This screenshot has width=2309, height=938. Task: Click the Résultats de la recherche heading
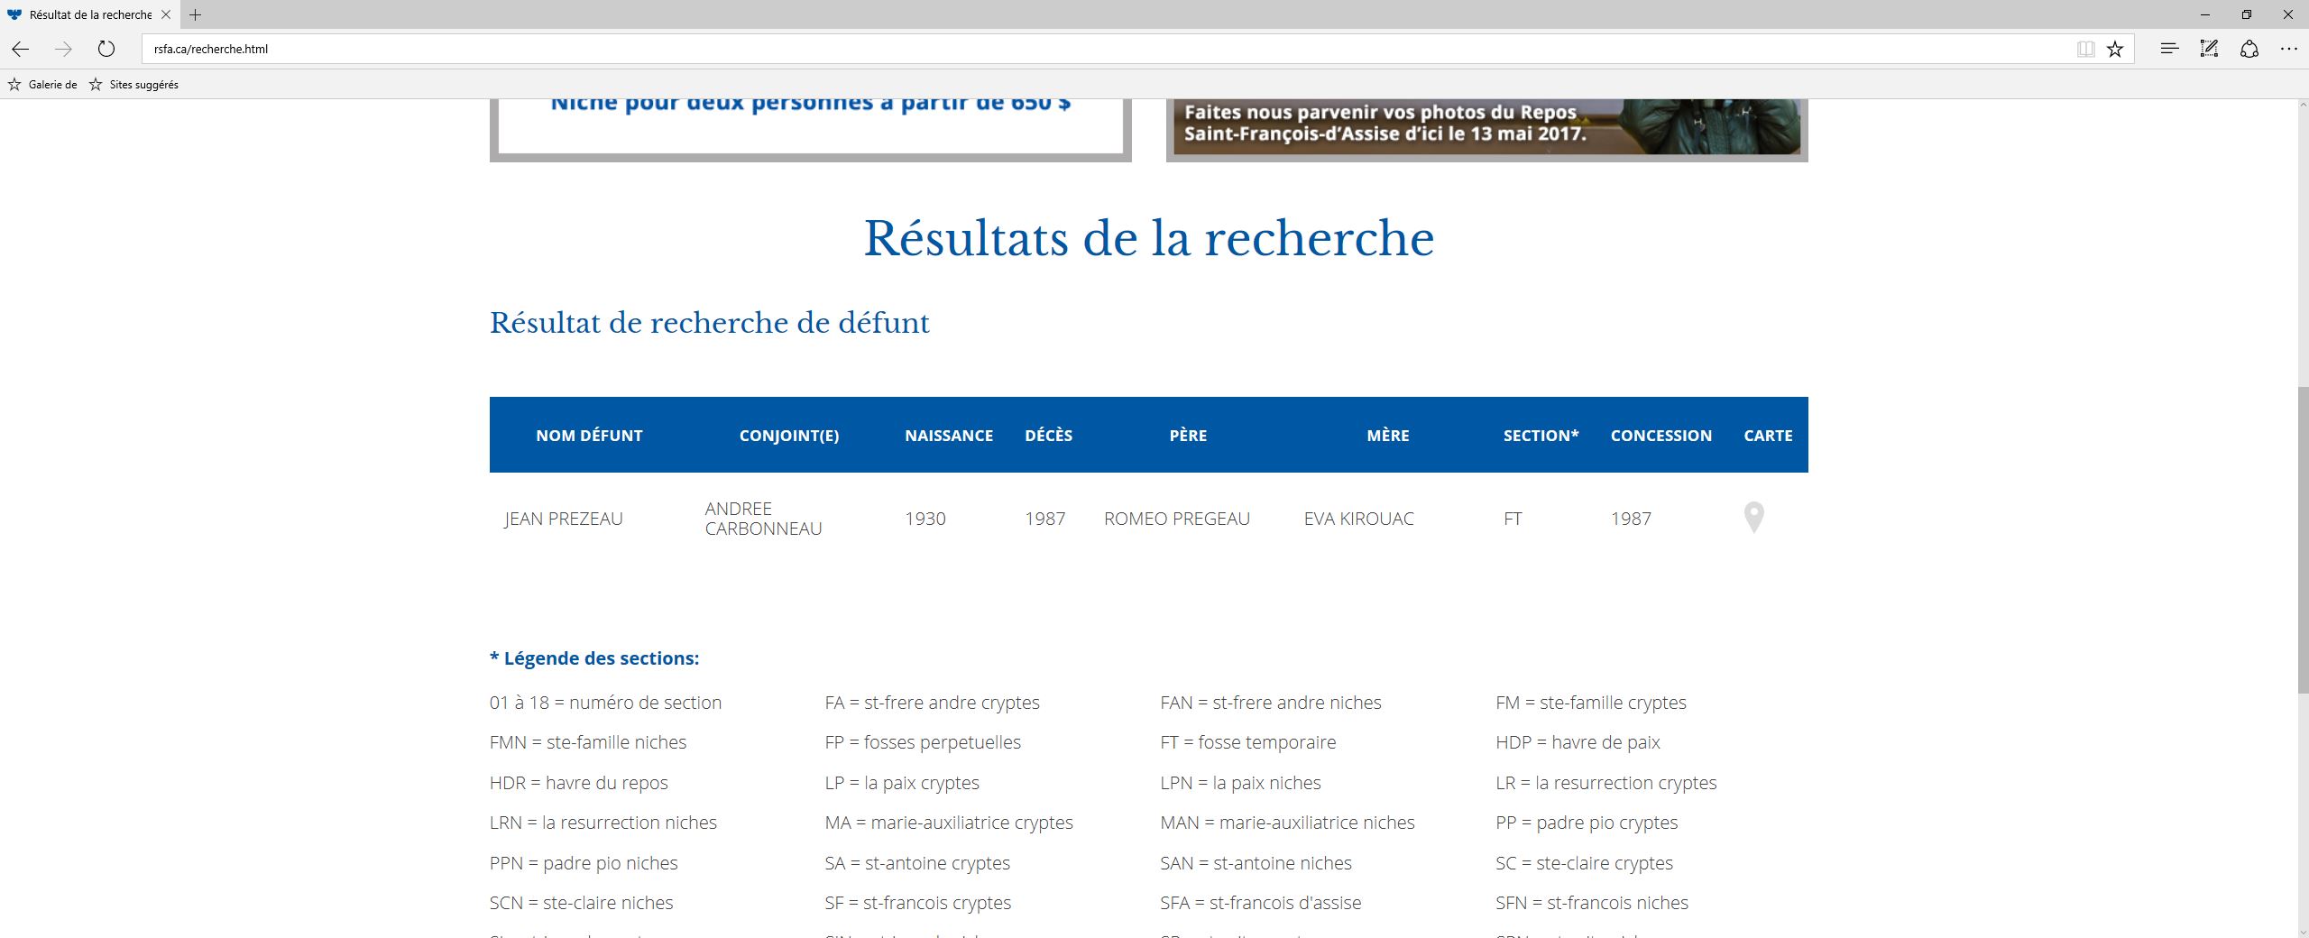tap(1149, 239)
